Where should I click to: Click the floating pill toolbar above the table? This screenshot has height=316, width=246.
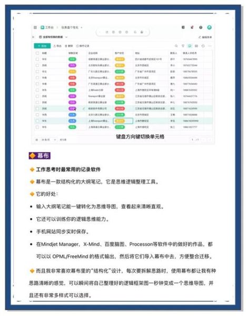(x=123, y=32)
